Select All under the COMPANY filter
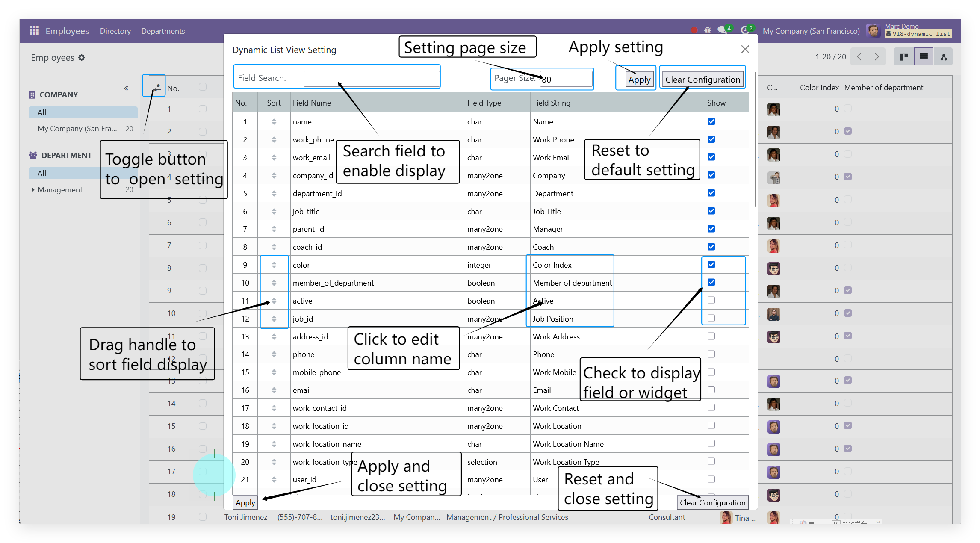Screen dimensions: 980x543 (83, 112)
